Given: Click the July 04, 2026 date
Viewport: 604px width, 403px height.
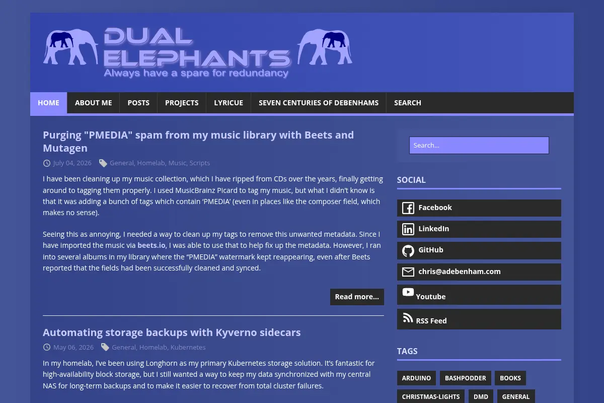Looking at the screenshot, I should (x=72, y=163).
